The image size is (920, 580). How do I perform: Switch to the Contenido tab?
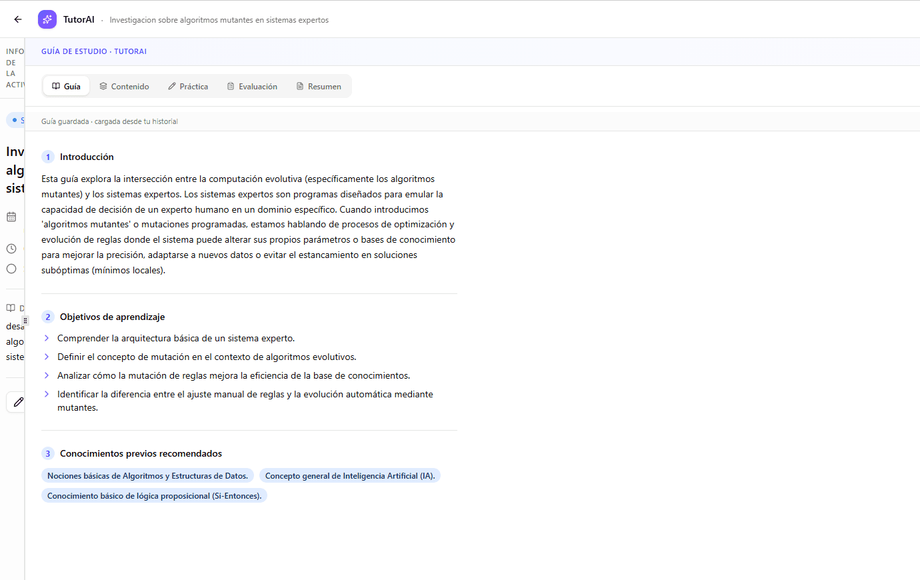click(124, 86)
